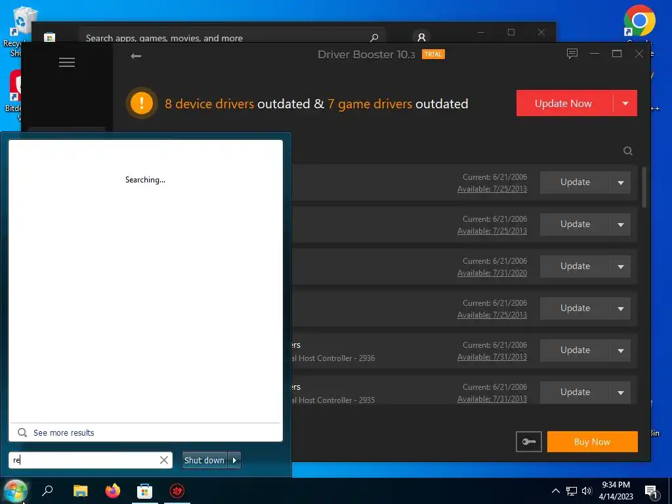672x504 pixels.
Task: Open the Driver Booster feedback icon
Action: [x=572, y=54]
